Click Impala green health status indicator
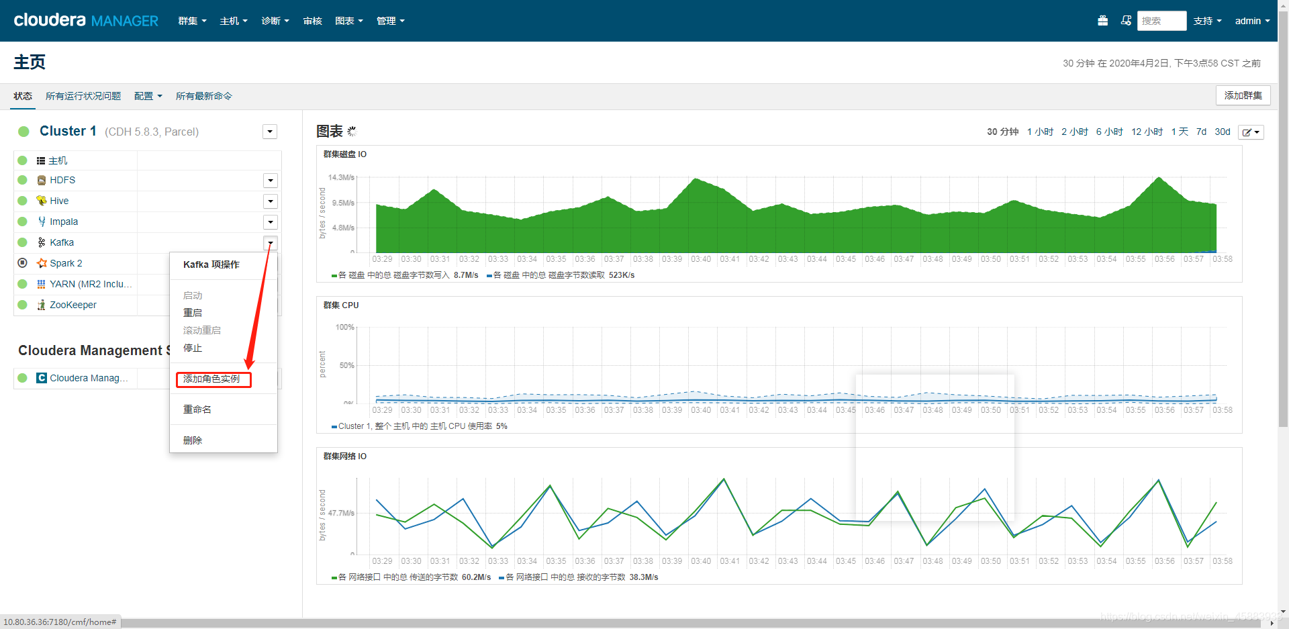Screen dimensions: 1289x629 coord(22,222)
